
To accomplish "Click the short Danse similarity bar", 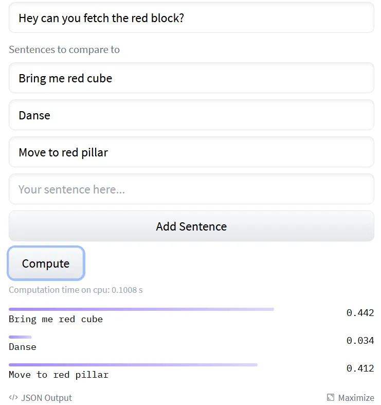I will pos(20,337).
